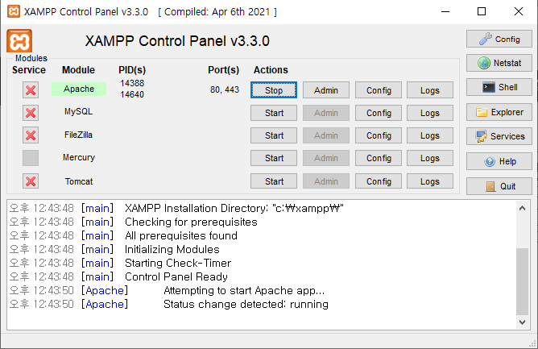The width and height of the screenshot is (538, 349).
Task: Maximize the XAMPP Control Panel window
Action: [x=482, y=11]
